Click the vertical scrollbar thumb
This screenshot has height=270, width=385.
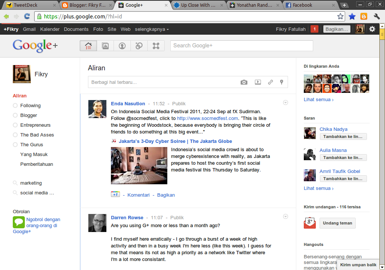pos(382,34)
